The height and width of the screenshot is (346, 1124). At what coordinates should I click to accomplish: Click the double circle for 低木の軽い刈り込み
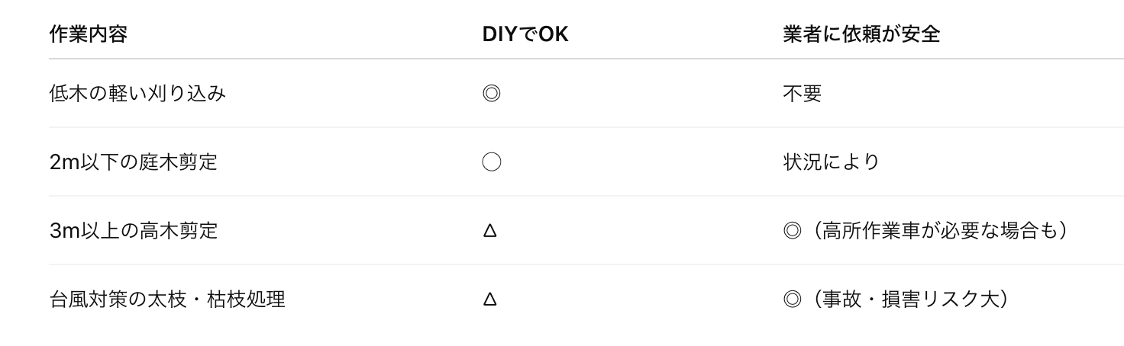(492, 94)
